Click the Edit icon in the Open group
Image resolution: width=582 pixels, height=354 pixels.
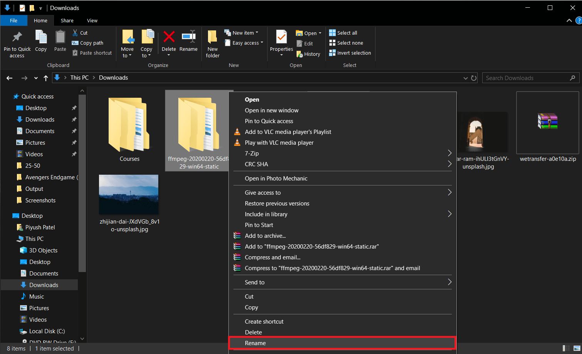click(305, 43)
